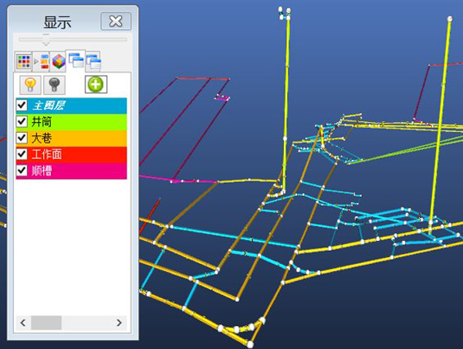The image size is (463, 349).
Task: Hide the 顺槽 layer via checkbox
Action: coord(22,170)
